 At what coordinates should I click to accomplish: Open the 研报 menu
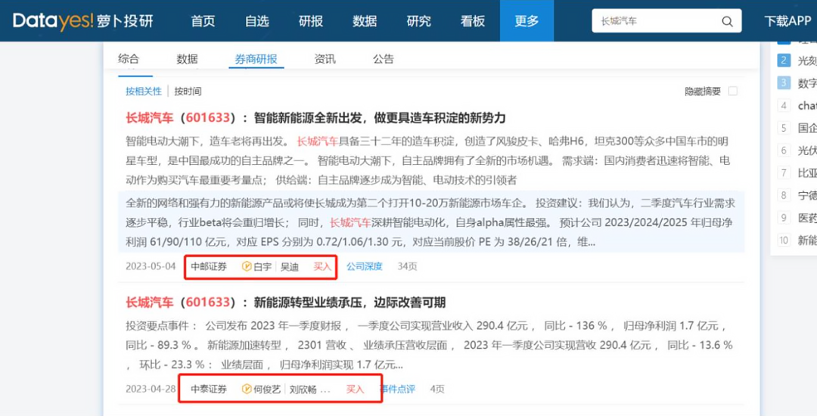(311, 21)
